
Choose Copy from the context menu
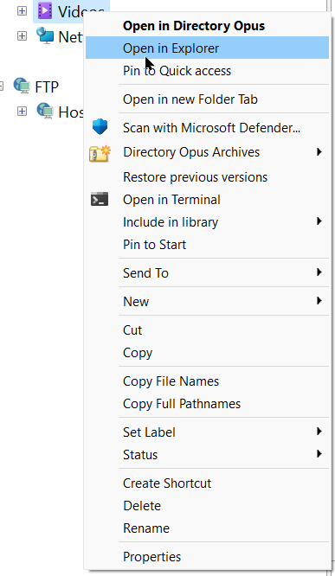(208, 352)
